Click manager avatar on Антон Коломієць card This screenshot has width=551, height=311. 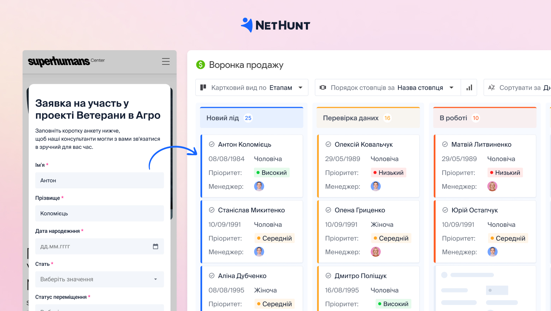259,186
